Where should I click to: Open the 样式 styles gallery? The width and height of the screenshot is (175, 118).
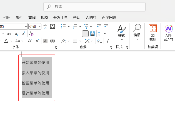(121, 33)
